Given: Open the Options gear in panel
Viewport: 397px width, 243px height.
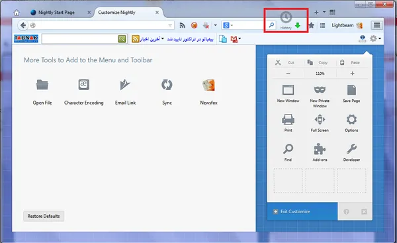Looking at the screenshot, I should 351,119.
